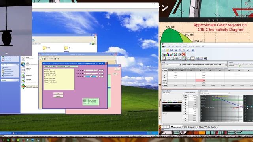253x142 pixels.
Task: Switch to the CIE Diagram tab
Action: pos(190,127)
